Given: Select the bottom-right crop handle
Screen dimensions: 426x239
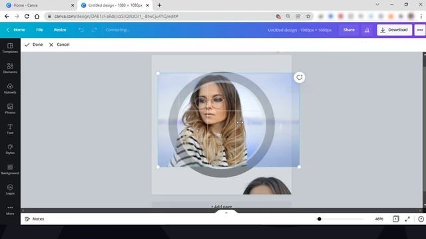Looking at the screenshot, I should pyautogui.click(x=299, y=167).
